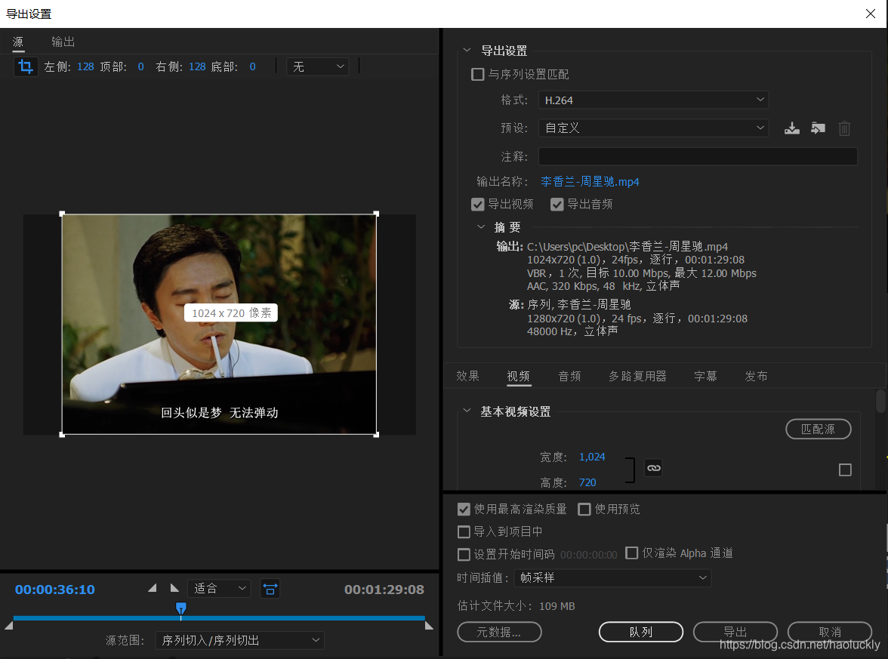Click the 队列 button
Viewport: 888px width, 659px height.
(640, 632)
